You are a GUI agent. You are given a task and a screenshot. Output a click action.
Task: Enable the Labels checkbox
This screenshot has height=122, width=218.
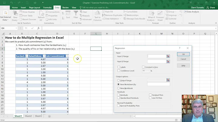click(119, 67)
